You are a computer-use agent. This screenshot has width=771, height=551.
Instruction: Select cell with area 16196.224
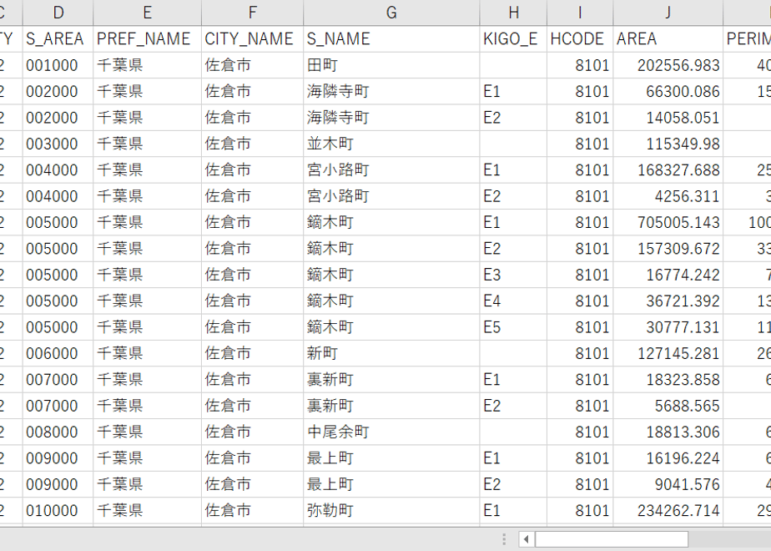click(668, 458)
